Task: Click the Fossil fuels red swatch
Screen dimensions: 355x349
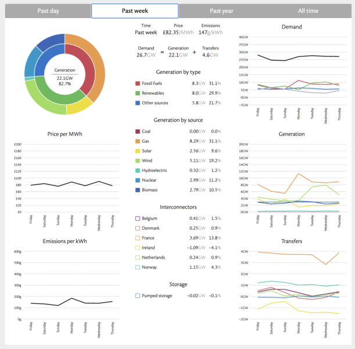Action: [x=138, y=83]
